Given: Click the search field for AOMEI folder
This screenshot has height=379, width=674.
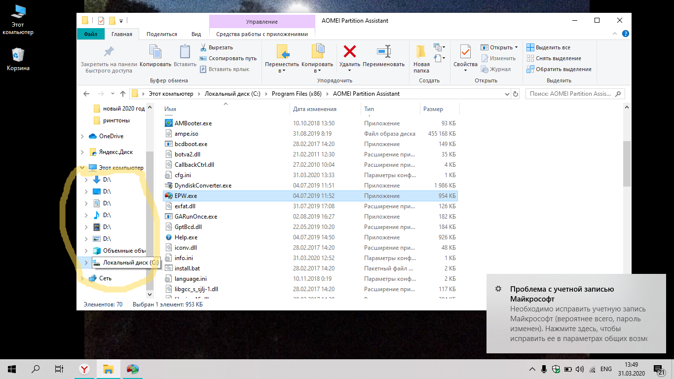Looking at the screenshot, I should [x=574, y=94].
